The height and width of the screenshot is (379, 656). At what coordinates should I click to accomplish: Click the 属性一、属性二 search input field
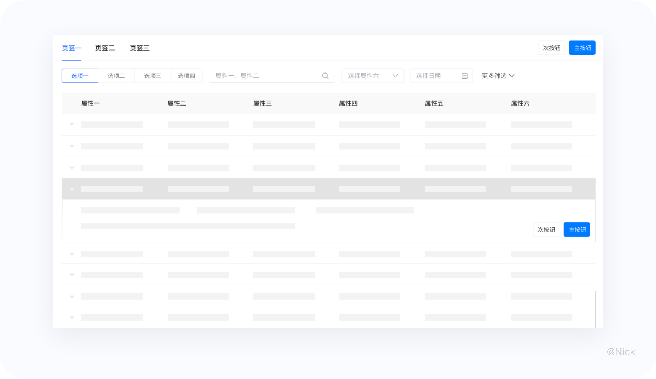[260, 76]
